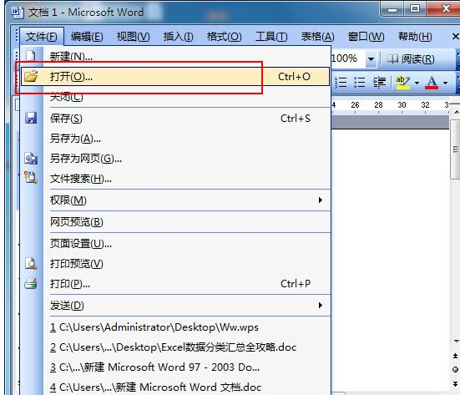The image size is (460, 395).
Task: Click the bulleted list toolbar icon
Action: [359, 83]
